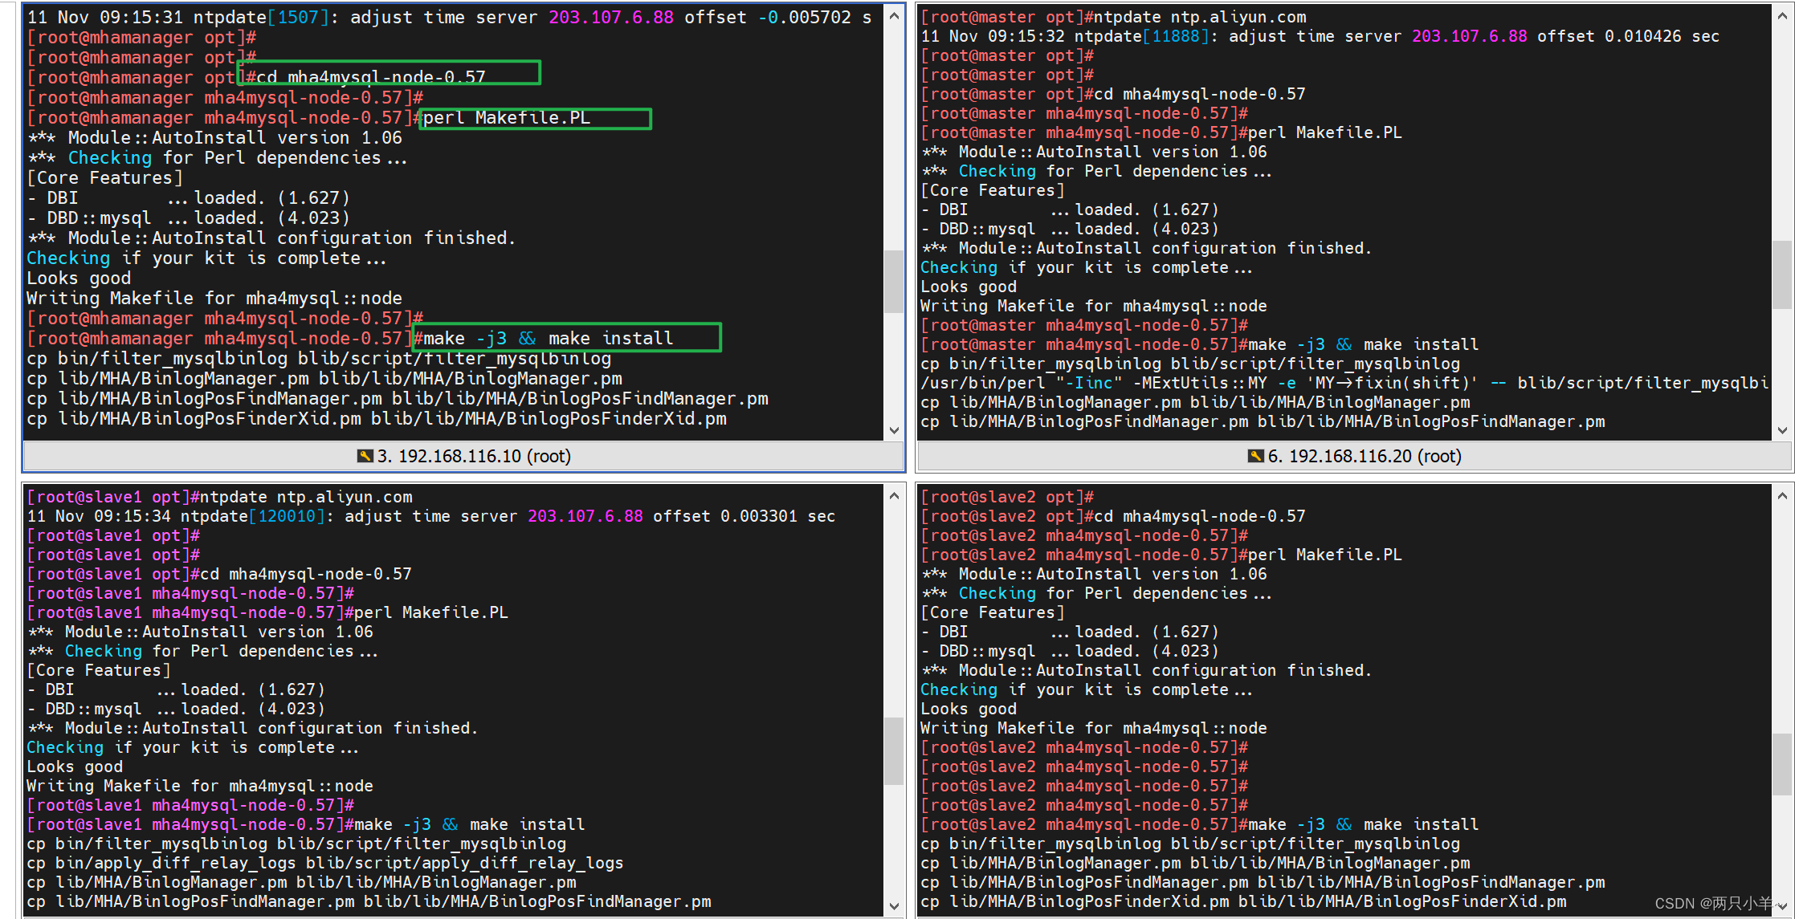Click 'Looks good' in the slave1 pane
1795x919 pixels.
75,767
